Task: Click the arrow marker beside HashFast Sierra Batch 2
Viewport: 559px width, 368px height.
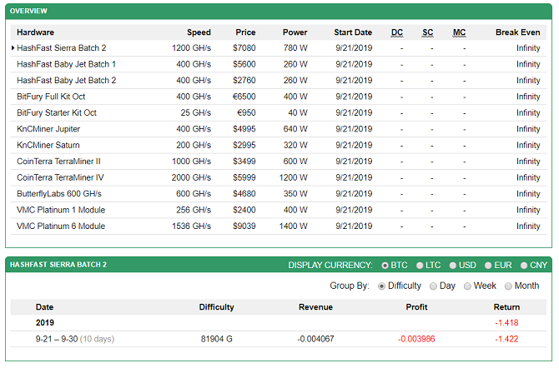Action: pyautogui.click(x=13, y=48)
